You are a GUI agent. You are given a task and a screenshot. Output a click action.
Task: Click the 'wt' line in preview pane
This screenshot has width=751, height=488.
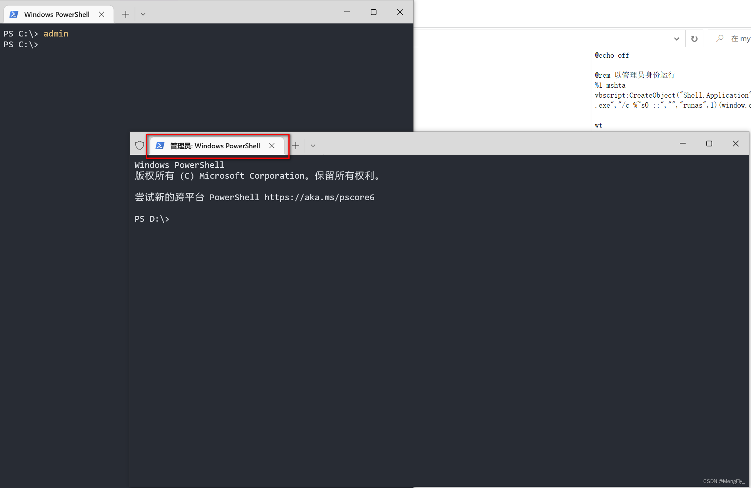(598, 125)
